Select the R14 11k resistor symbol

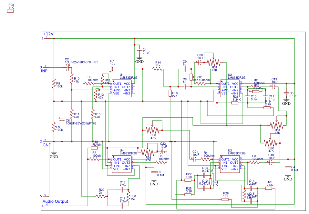coord(158,69)
